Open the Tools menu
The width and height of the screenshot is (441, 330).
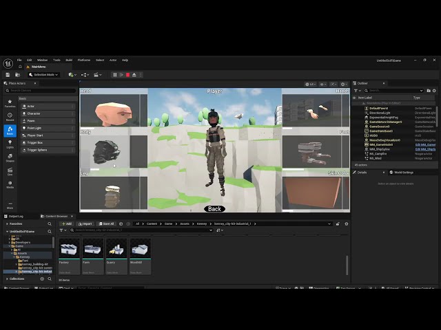pyautogui.click(x=57, y=60)
